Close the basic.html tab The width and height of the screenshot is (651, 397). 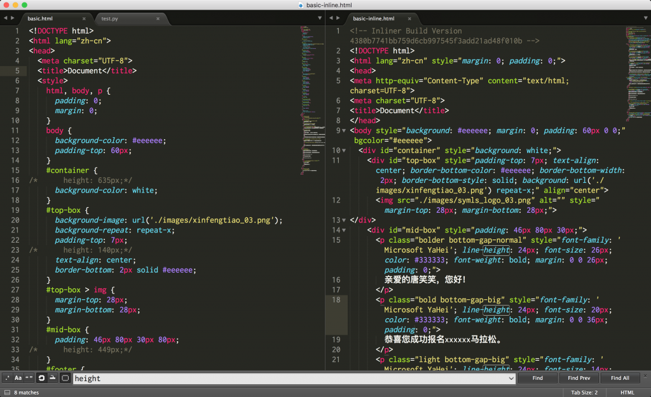pos(84,19)
